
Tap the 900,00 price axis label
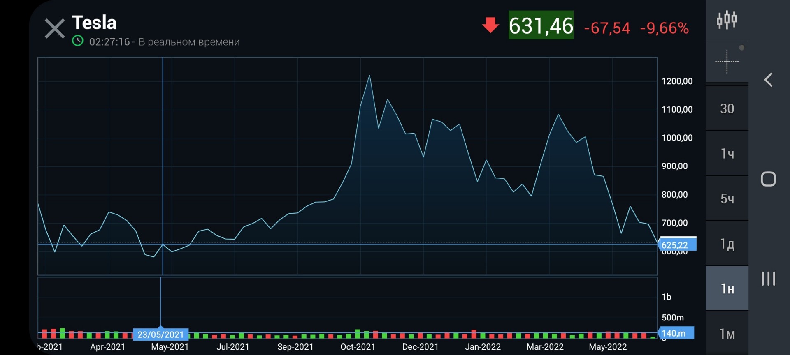click(x=674, y=166)
